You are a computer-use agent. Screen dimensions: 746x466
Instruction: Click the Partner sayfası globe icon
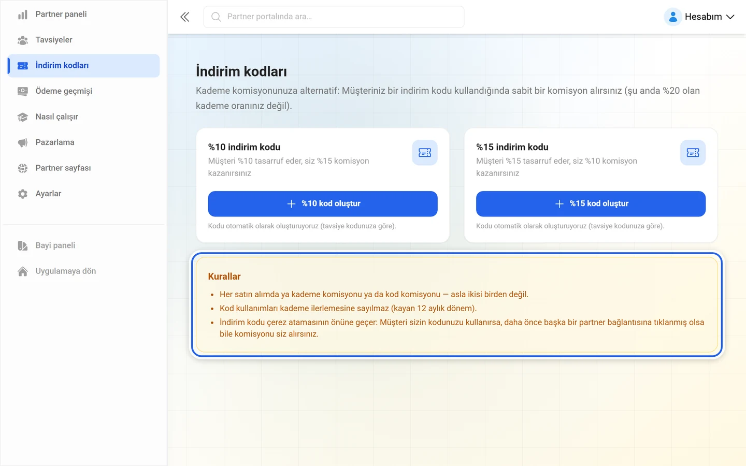coord(23,168)
